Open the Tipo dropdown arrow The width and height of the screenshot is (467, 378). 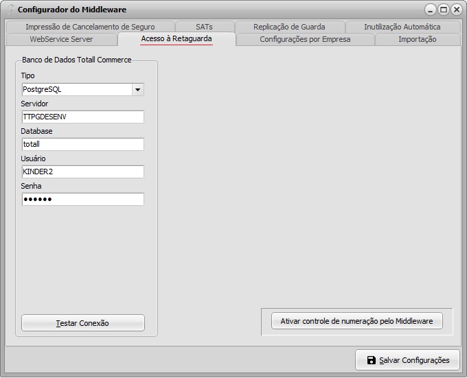click(x=137, y=89)
